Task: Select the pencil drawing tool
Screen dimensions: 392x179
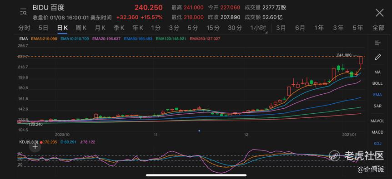Action: 377,57
